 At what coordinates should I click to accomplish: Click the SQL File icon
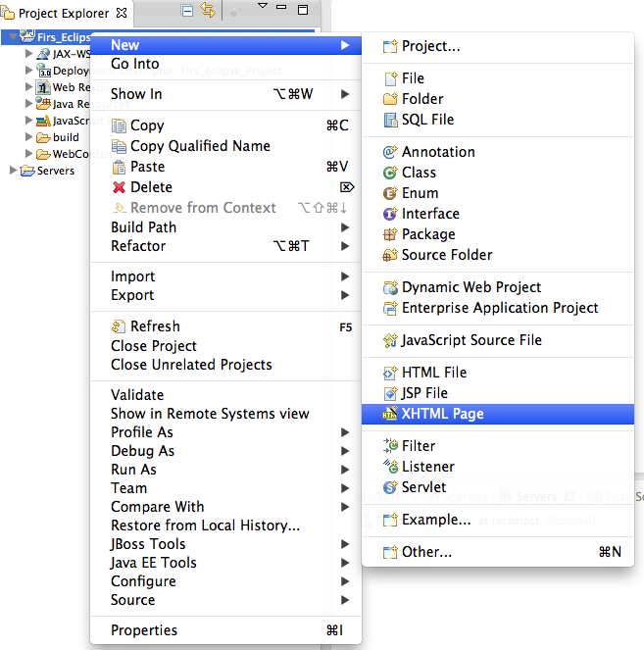(x=390, y=120)
